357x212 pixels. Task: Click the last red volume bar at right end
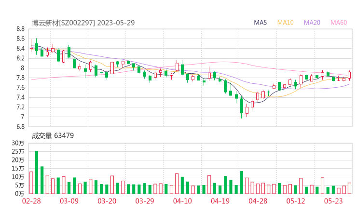[349, 188]
